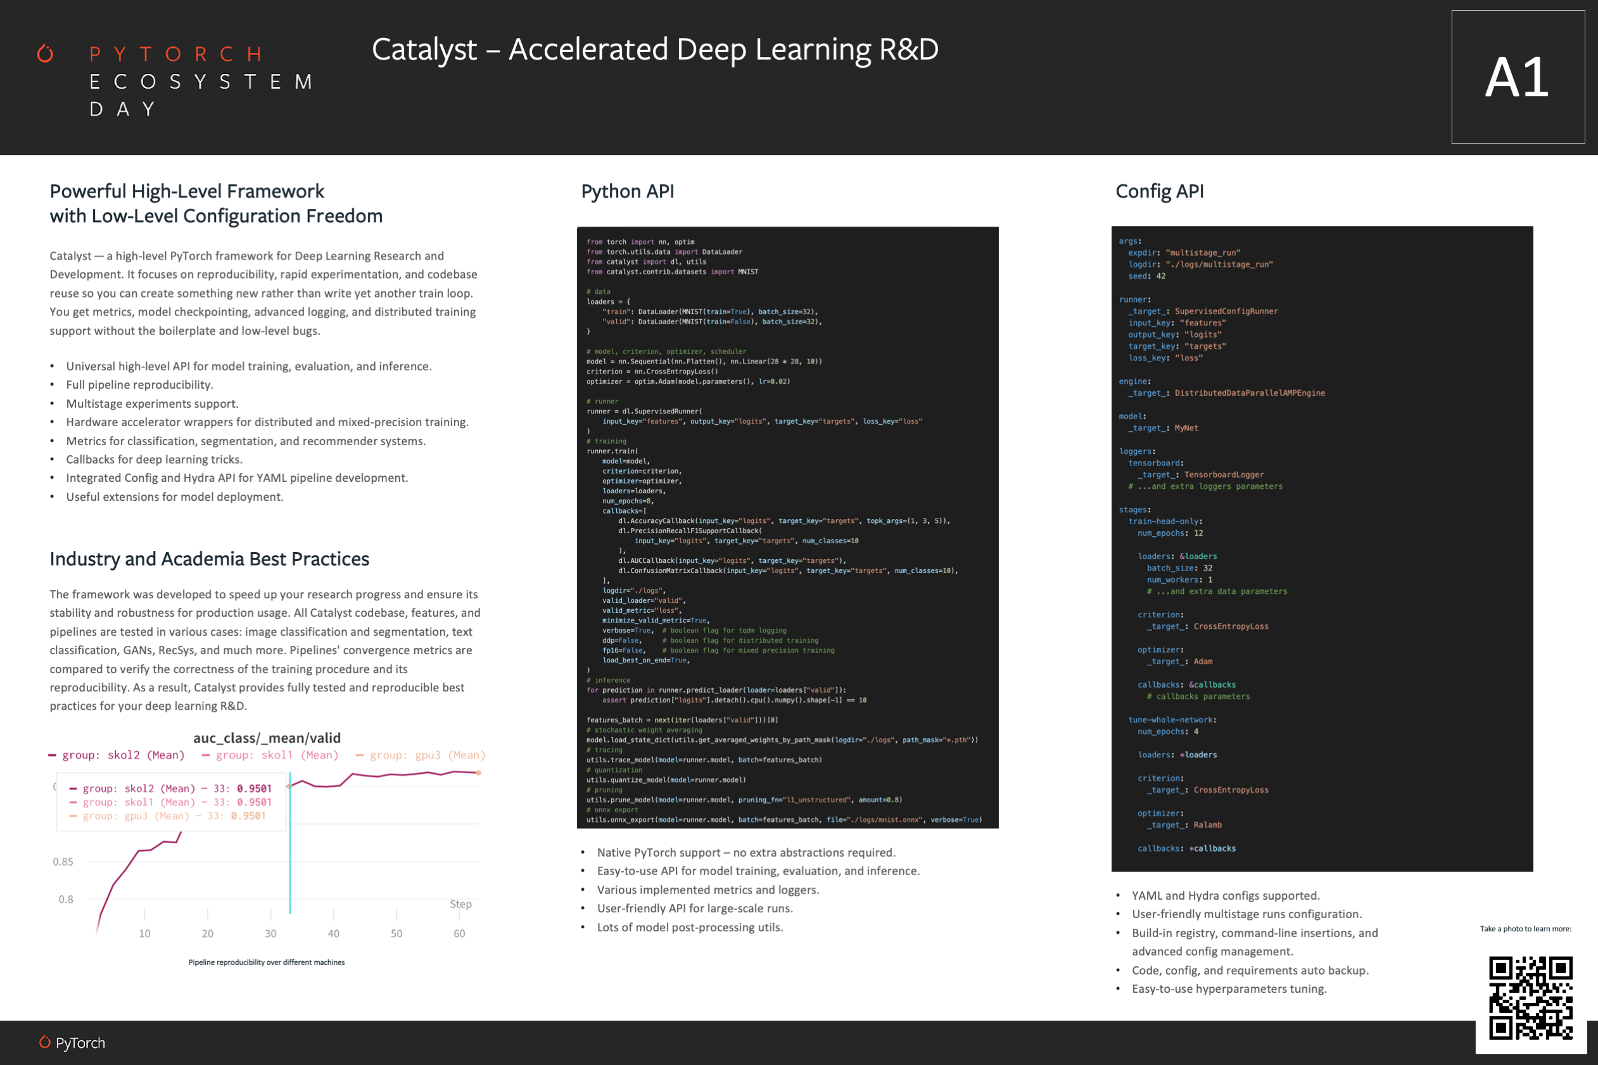
Task: Click the chart line endpoint dot
Action: point(479,773)
